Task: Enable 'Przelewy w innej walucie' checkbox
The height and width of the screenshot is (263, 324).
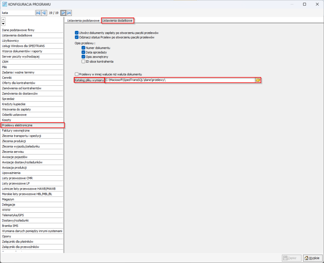Action: click(77, 74)
